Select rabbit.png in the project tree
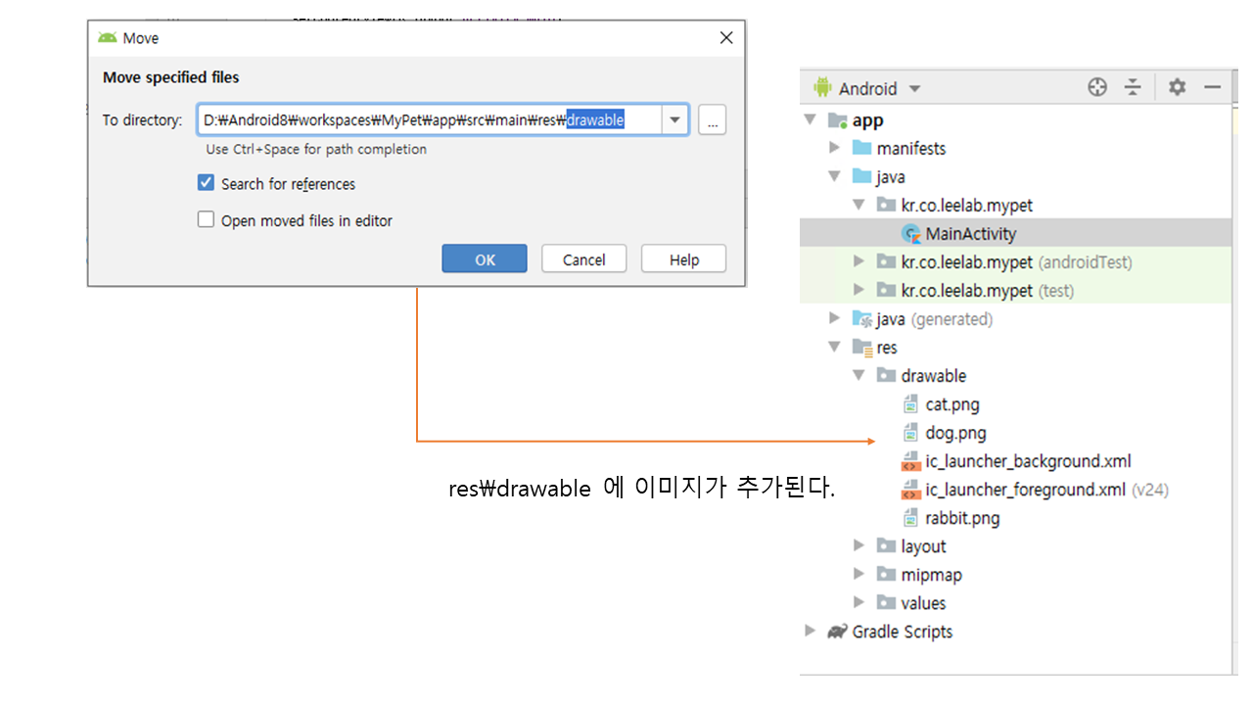 click(x=961, y=518)
